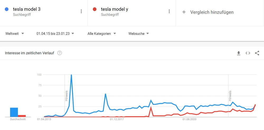
Task: Expand the Weltweit region dropdown
Action: coord(15,34)
